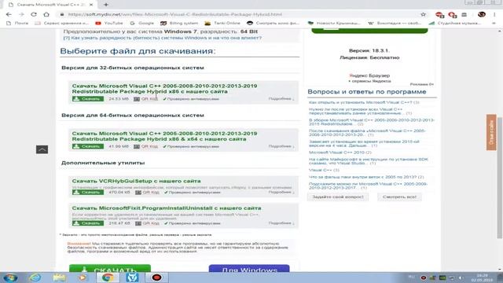Click Скачать button for VCRHybGuiSetup
Viewport: 503px width, 283px height.
click(87, 193)
